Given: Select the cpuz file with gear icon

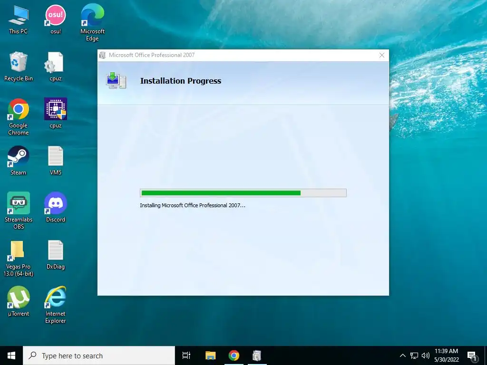Looking at the screenshot, I should pos(56,67).
